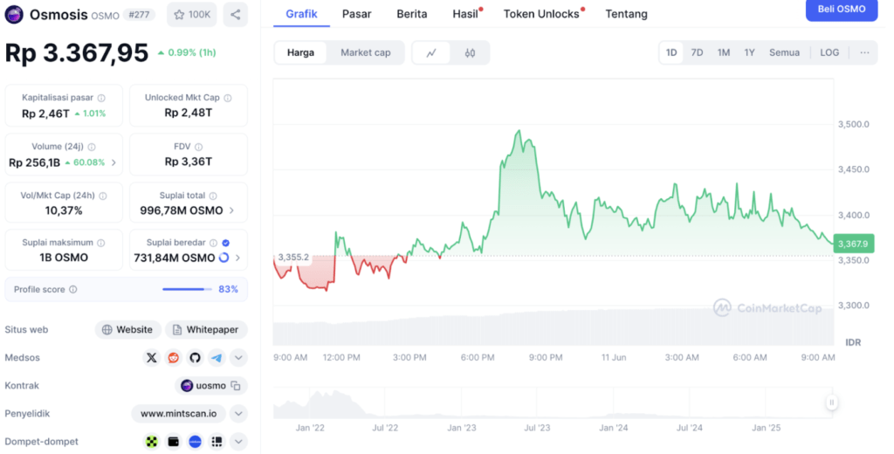Show info for Suplai maksimum
Image resolution: width=894 pixels, height=454 pixels.
click(101, 243)
